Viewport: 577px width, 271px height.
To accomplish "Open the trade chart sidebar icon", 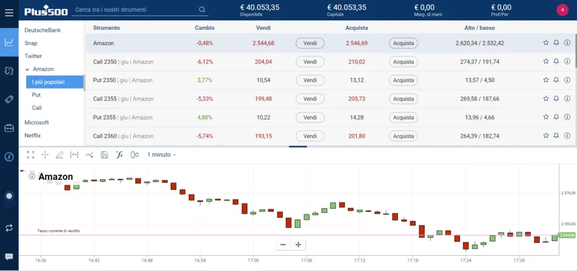I will coord(9,42).
